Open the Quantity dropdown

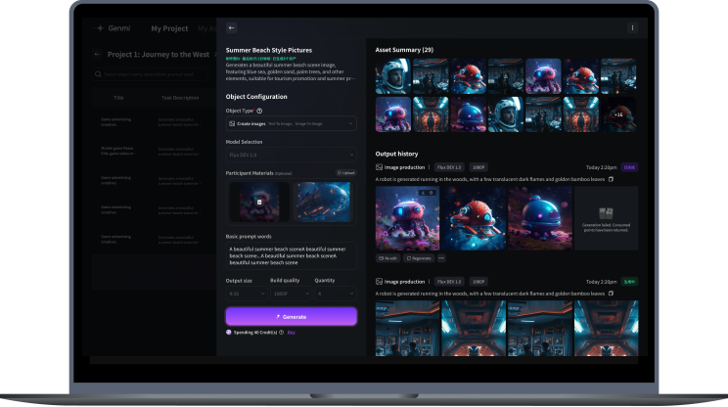tap(335, 293)
